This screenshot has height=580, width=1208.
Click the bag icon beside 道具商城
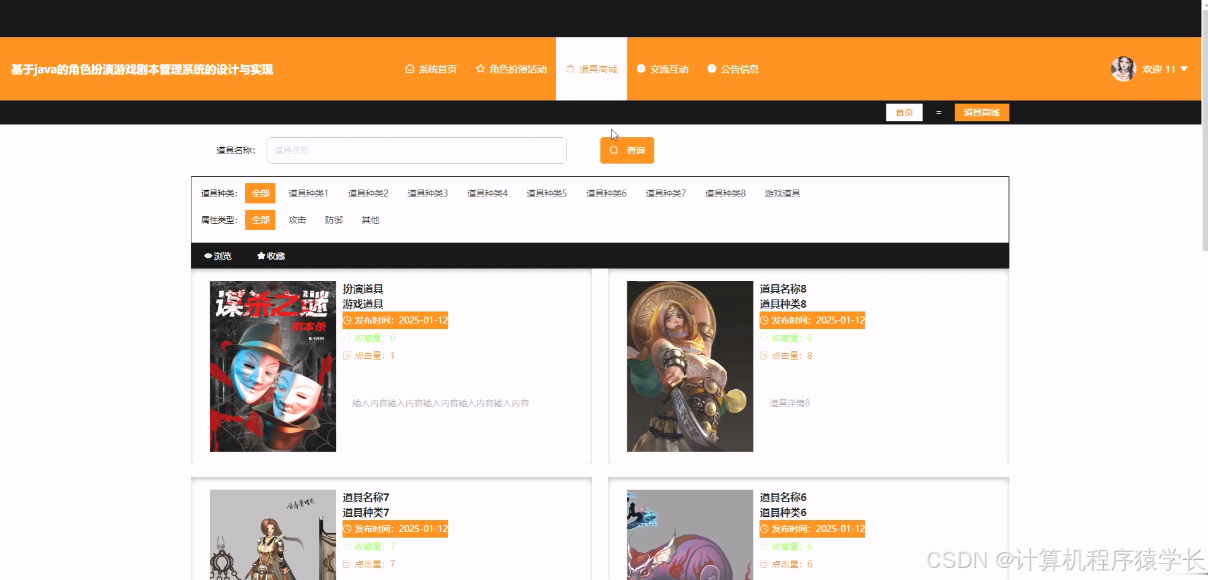pos(570,69)
